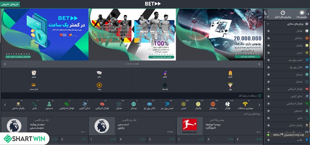
Task: Open the کازینو shortcut in the games grid
Action: (230, 74)
